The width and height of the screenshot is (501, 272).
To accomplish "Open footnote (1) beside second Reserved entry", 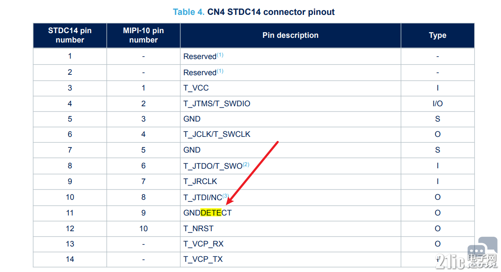I will click(x=220, y=71).
